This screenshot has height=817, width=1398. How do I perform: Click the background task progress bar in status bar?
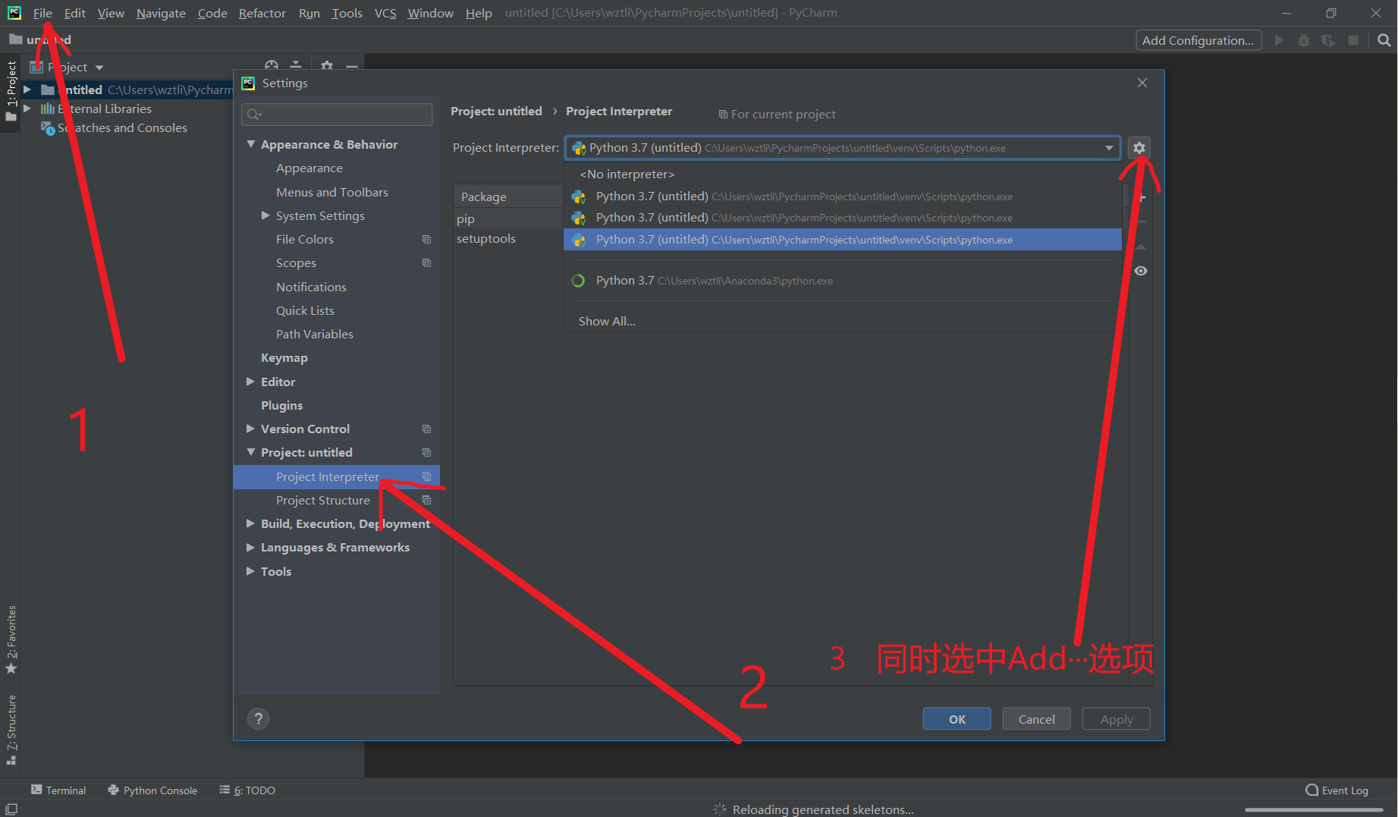(1313, 810)
